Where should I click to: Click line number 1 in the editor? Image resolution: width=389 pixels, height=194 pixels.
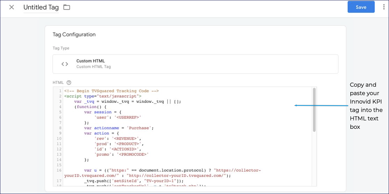point(60,91)
